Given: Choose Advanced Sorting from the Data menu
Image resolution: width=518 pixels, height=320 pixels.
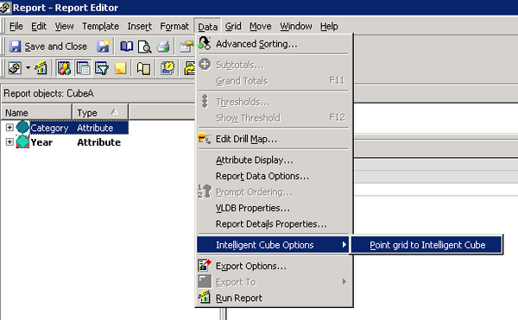Looking at the screenshot, I should (x=273, y=44).
